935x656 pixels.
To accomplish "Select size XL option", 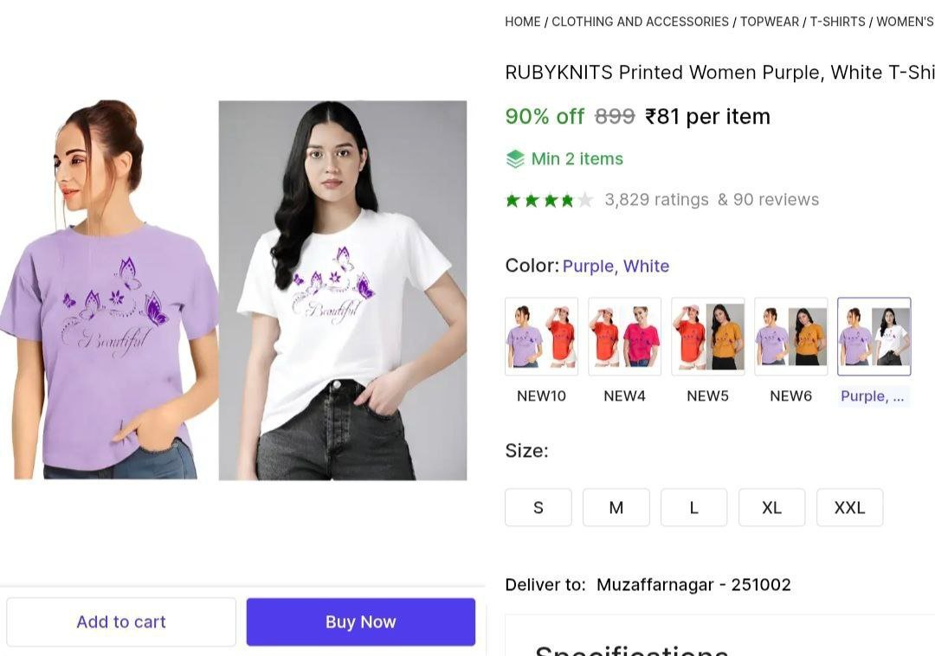I will click(772, 508).
